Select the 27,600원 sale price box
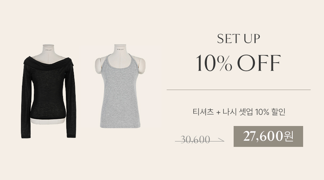This screenshot has width=324, height=180. [x=268, y=136]
